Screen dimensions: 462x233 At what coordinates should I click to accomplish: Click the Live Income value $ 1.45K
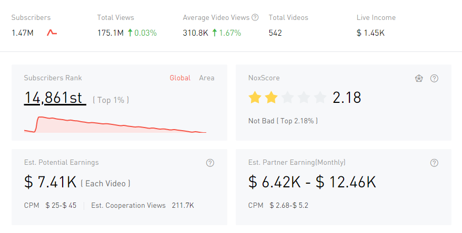370,33
